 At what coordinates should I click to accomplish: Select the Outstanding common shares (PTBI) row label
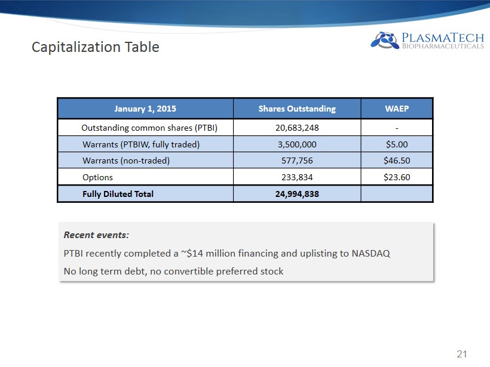coord(149,128)
